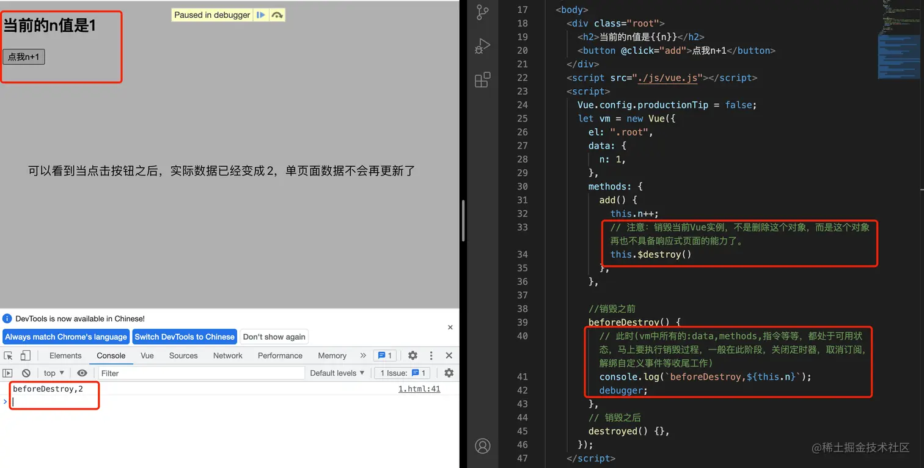Click line number 42 in the editor gutter
Viewport: 924px width, 468px height.
point(522,390)
